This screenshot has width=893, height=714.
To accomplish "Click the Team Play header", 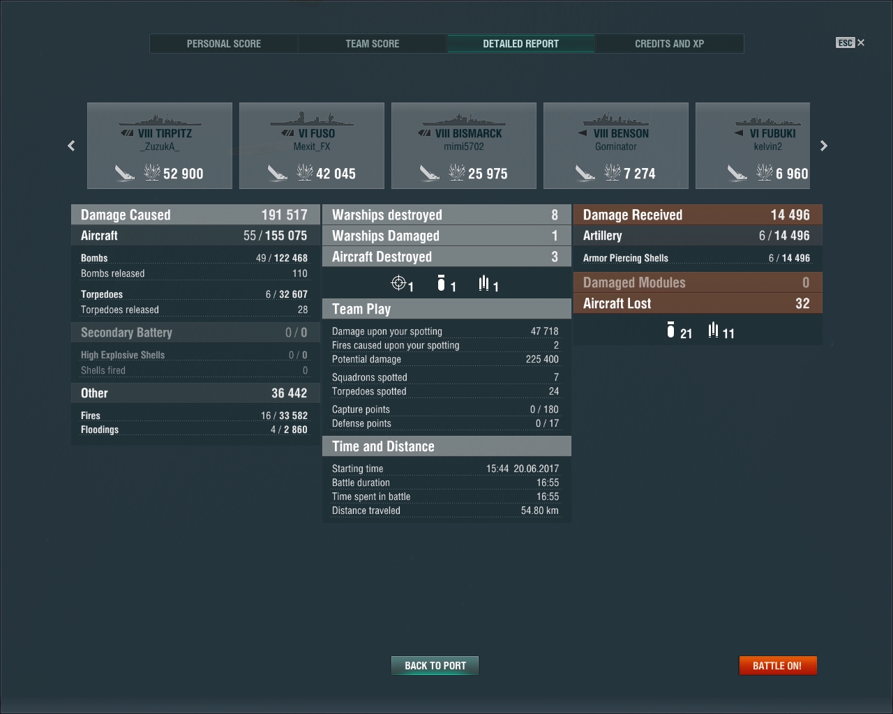I will [x=446, y=309].
